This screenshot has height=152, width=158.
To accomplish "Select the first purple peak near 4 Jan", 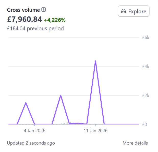I will click(x=26, y=103).
